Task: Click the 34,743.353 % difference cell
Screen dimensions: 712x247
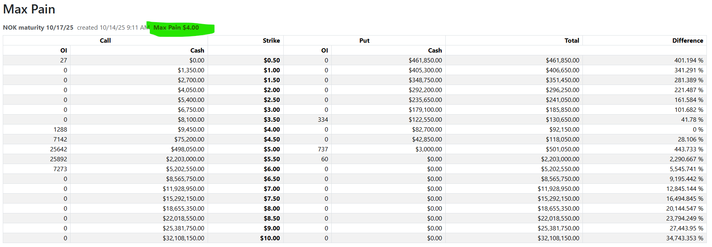Action: pos(684,238)
